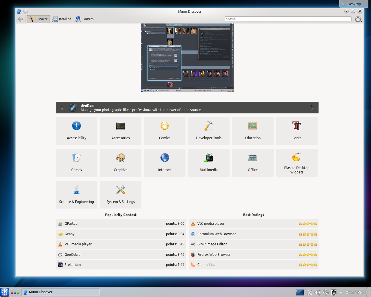Image resolution: width=371 pixels, height=297 pixels.
Task: Expand hidden system tray icons
Action: 341,292
